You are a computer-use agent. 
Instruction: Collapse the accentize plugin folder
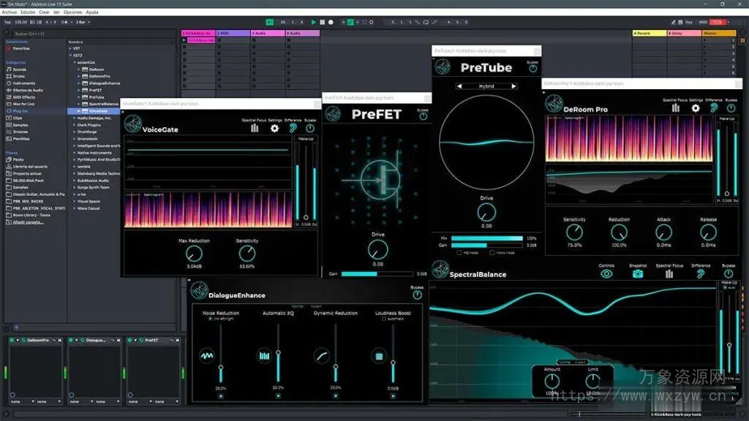(74, 62)
